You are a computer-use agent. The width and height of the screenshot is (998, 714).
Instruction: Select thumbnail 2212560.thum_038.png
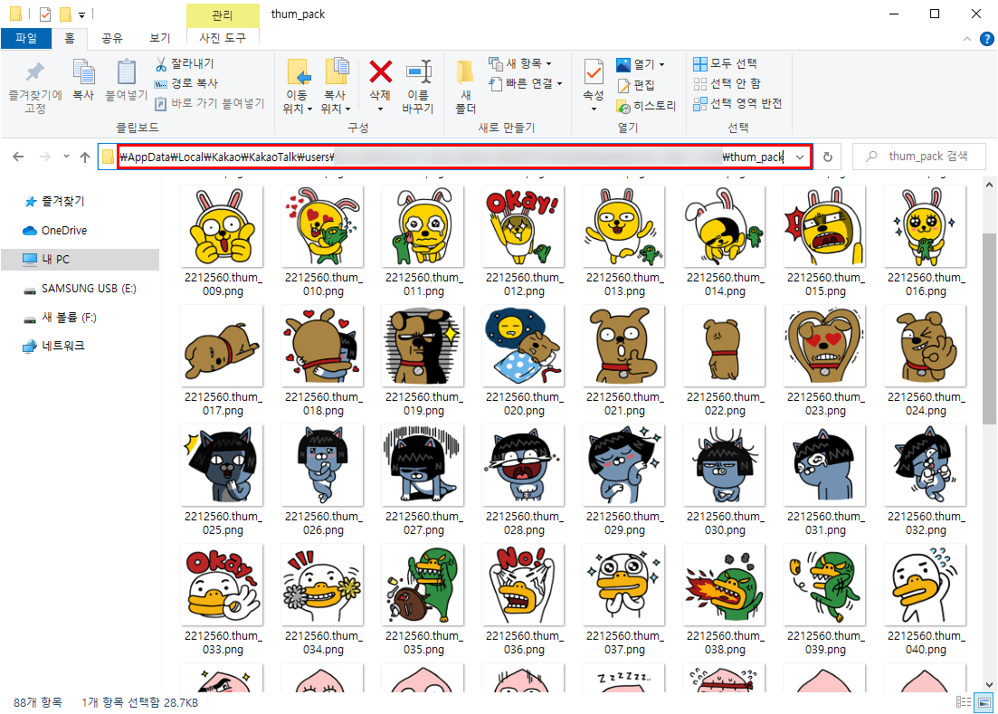[725, 600]
